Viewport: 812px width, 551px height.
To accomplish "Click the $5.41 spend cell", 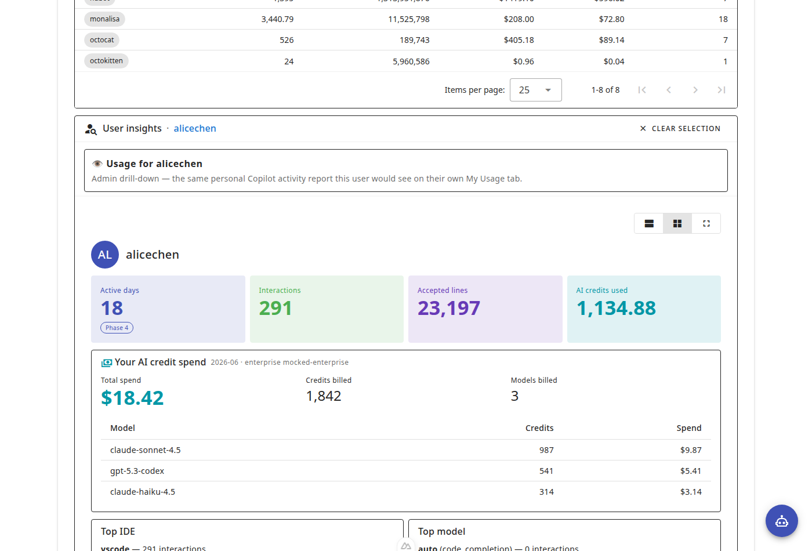I will (691, 471).
